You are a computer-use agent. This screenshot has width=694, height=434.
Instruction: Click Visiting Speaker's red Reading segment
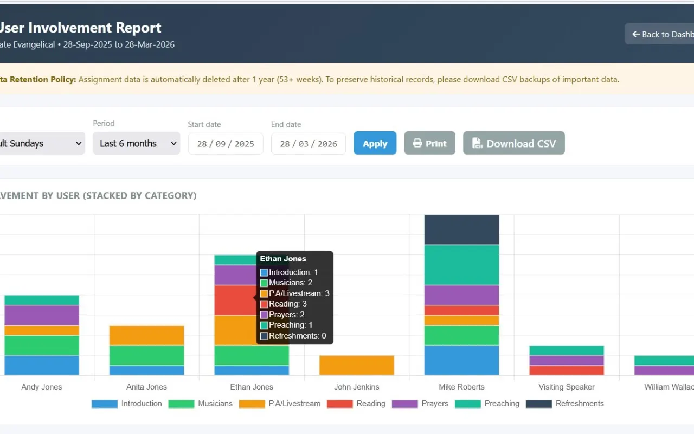pyautogui.click(x=567, y=371)
